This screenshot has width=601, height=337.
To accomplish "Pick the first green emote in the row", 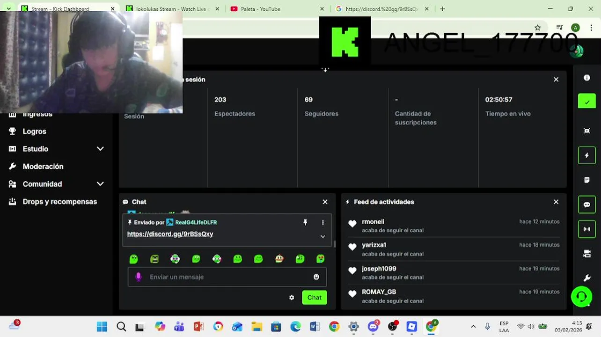I will pyautogui.click(x=133, y=259).
